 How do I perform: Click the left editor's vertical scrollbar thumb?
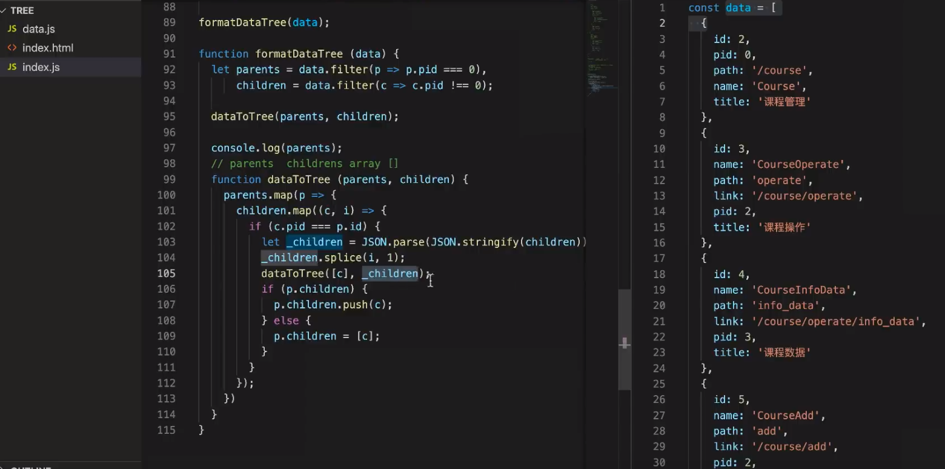624,339
